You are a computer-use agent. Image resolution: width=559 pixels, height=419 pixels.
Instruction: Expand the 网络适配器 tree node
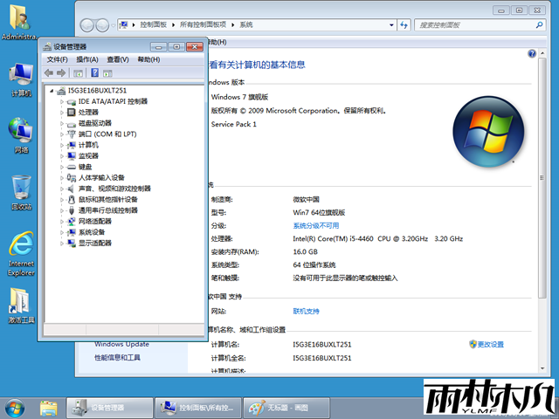coord(62,222)
